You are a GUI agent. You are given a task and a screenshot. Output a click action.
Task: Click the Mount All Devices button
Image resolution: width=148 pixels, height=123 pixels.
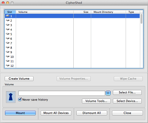(x=56, y=113)
